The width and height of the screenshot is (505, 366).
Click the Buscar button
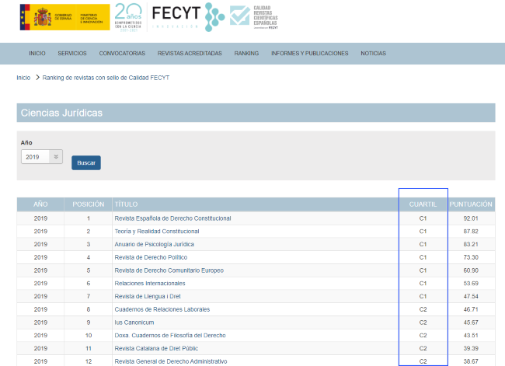tap(86, 162)
